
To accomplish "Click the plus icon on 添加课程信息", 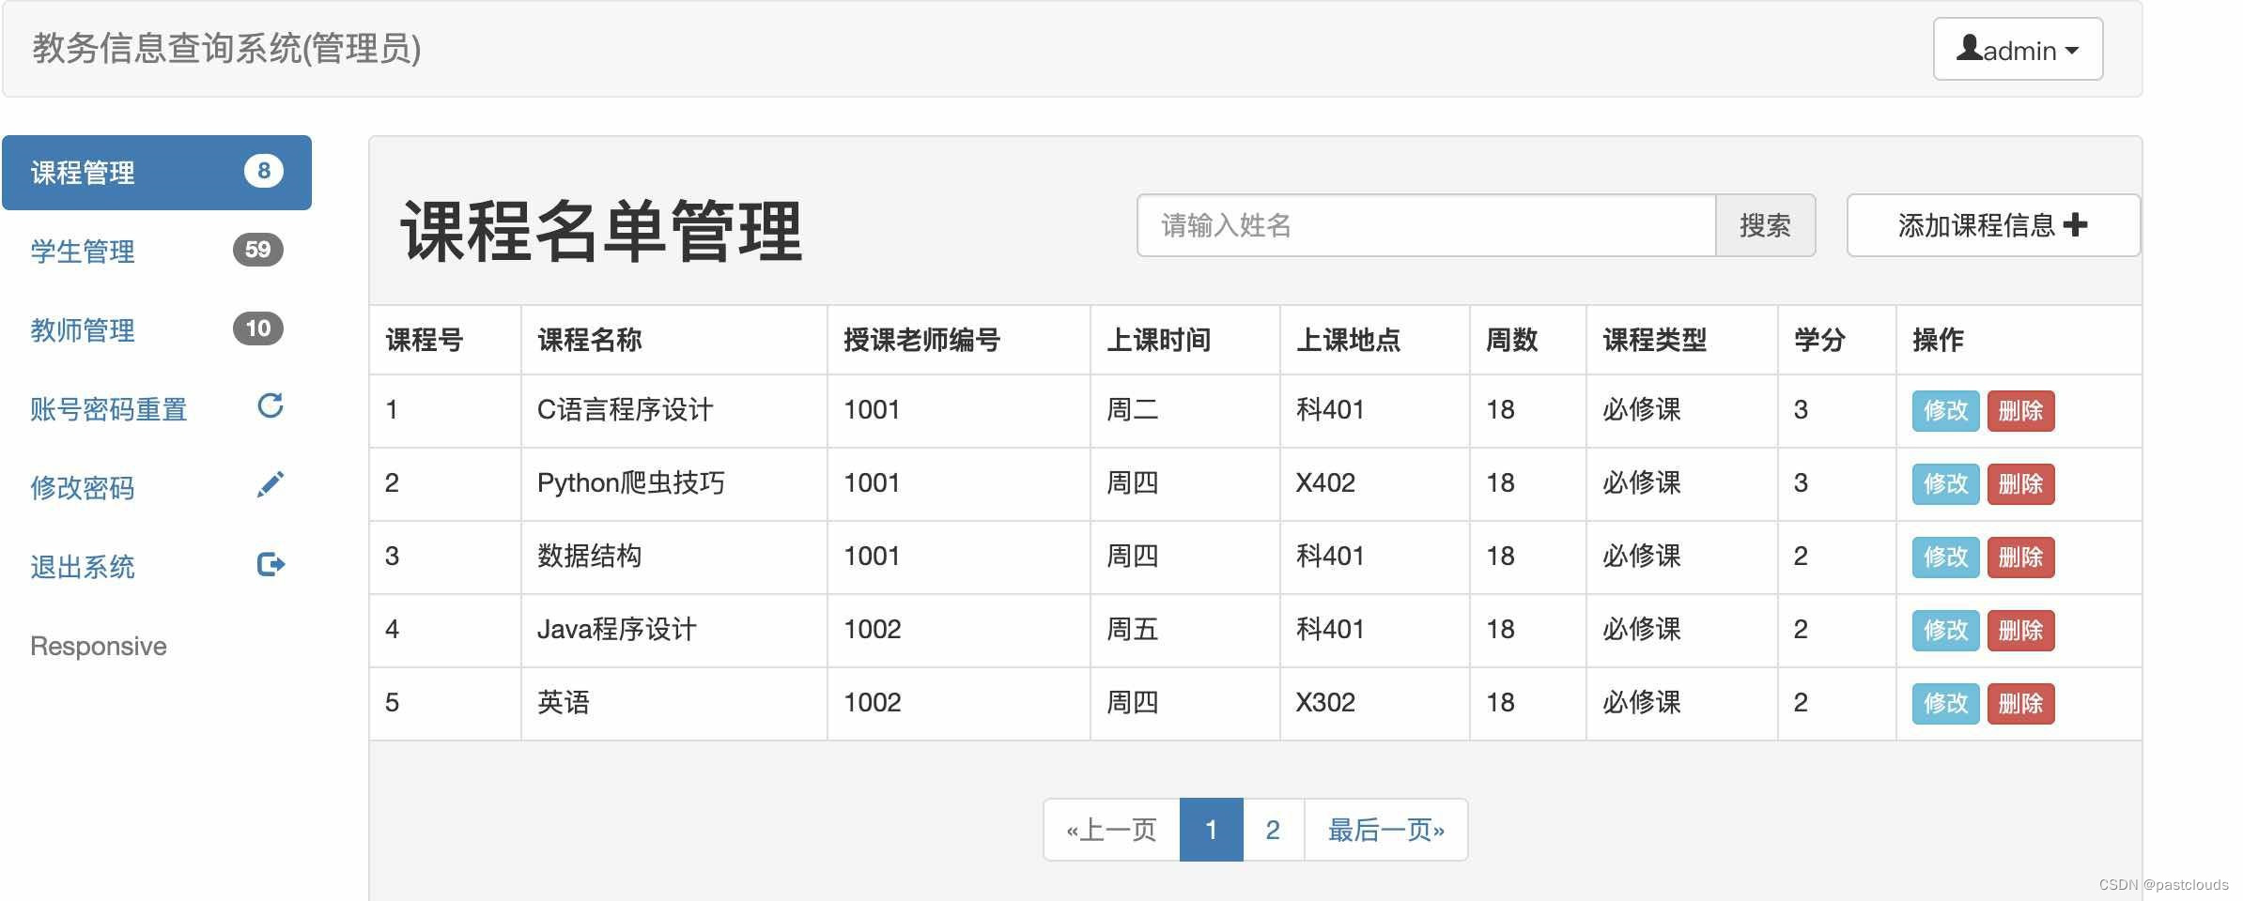I will tap(2079, 225).
